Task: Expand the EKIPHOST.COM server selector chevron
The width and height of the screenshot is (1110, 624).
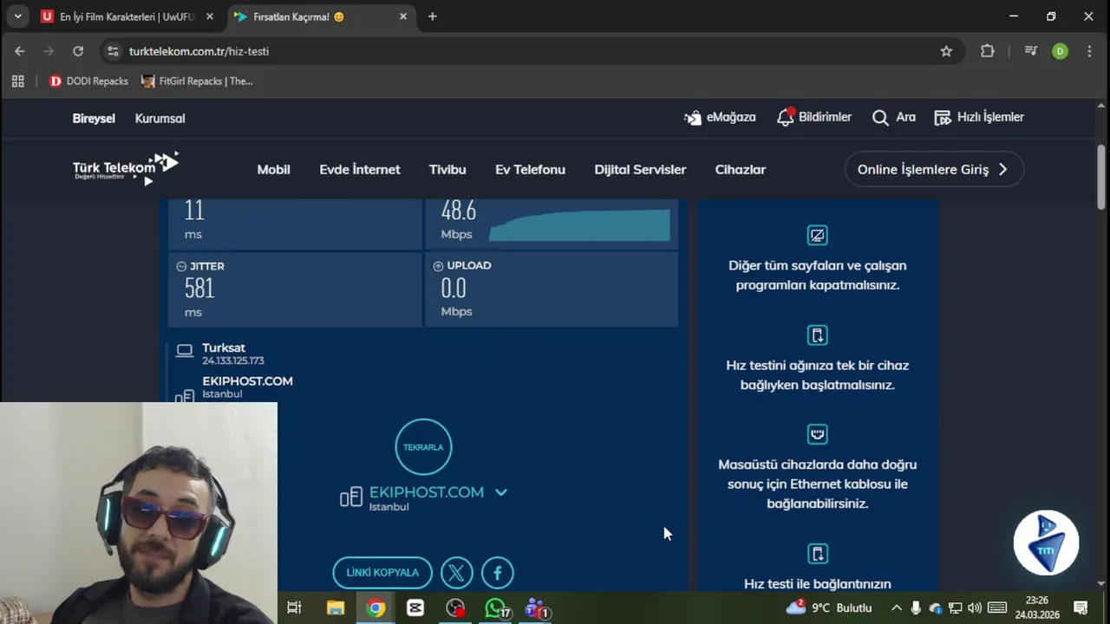Action: [x=500, y=492]
